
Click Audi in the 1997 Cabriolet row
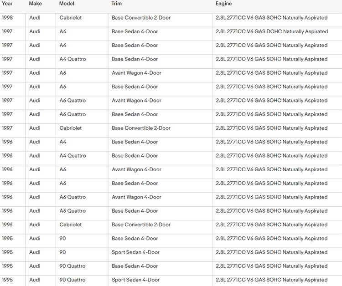tap(35, 128)
